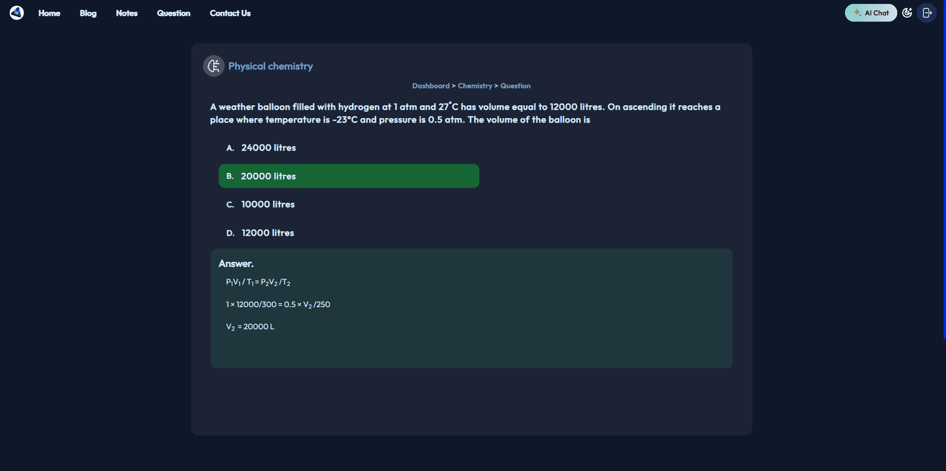946x471 pixels.
Task: Click the Question breadcrumb link
Action: click(515, 86)
